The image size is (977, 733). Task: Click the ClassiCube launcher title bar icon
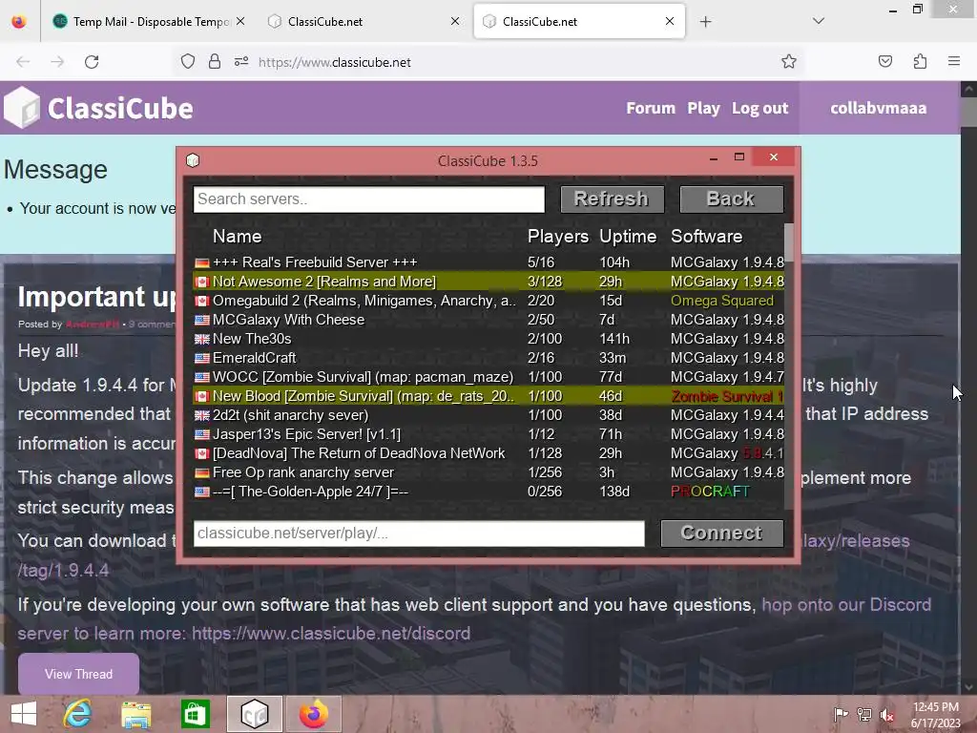pyautogui.click(x=193, y=160)
